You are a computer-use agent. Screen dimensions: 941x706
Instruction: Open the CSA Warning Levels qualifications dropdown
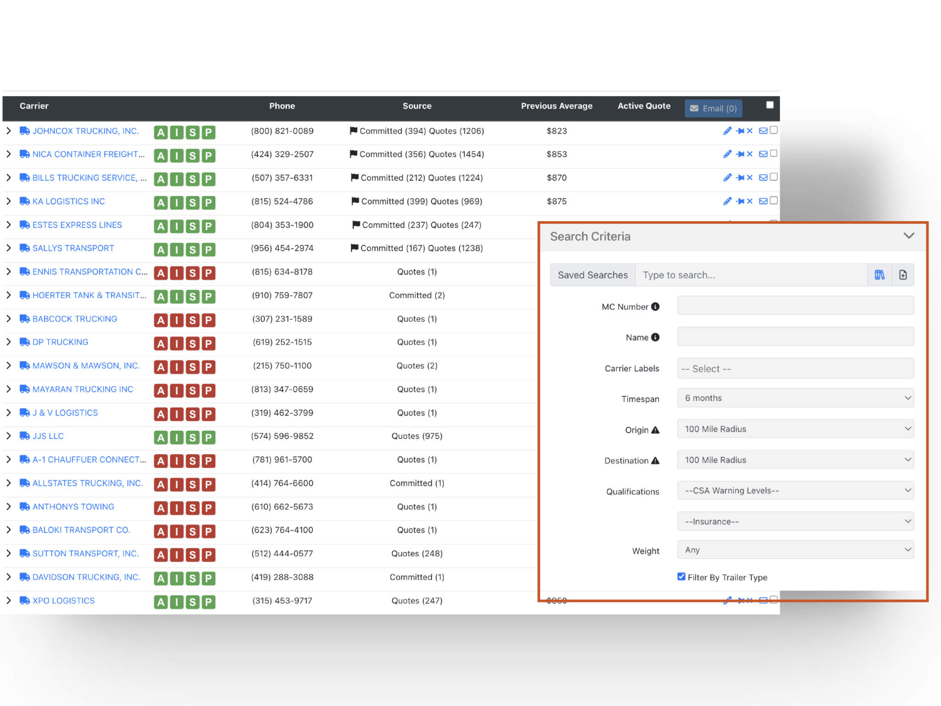click(x=795, y=490)
